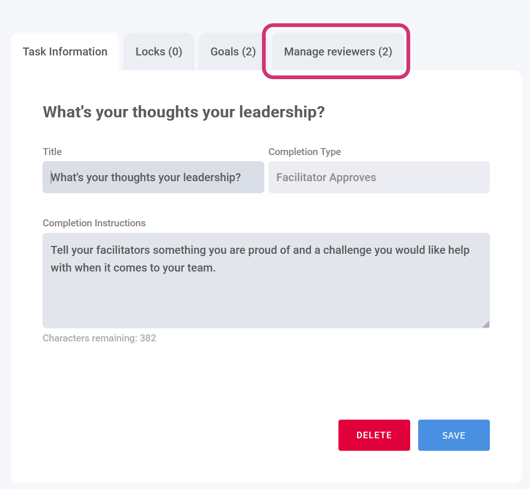Click the textarea resize handle corner
This screenshot has width=530, height=489.
[x=486, y=324]
